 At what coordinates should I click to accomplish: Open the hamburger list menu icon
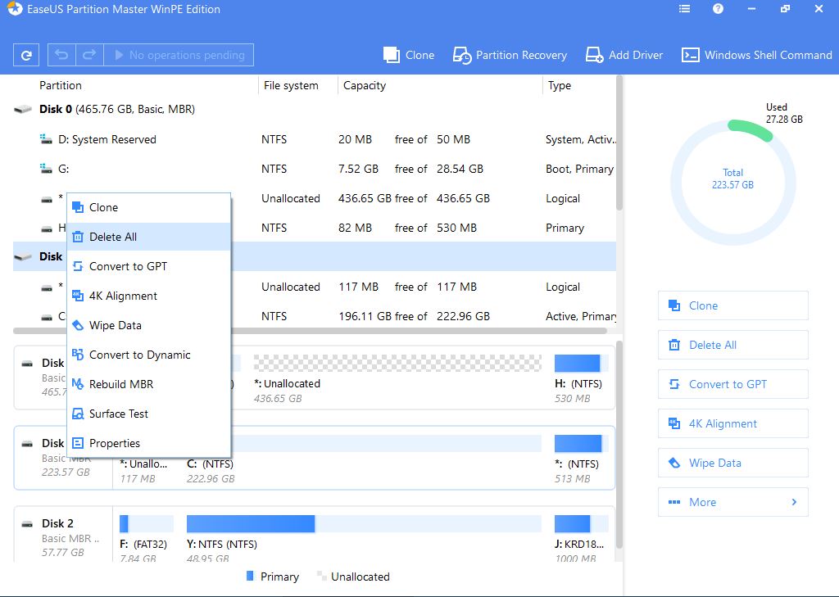pyautogui.click(x=685, y=9)
